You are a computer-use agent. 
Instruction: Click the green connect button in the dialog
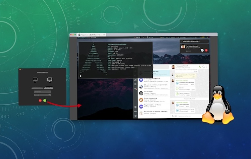coord(45,100)
